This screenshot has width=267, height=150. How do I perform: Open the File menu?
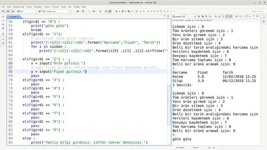coord(3,7)
